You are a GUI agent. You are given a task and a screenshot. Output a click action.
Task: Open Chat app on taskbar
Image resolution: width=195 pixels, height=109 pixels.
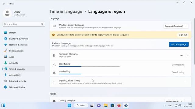[99, 105]
